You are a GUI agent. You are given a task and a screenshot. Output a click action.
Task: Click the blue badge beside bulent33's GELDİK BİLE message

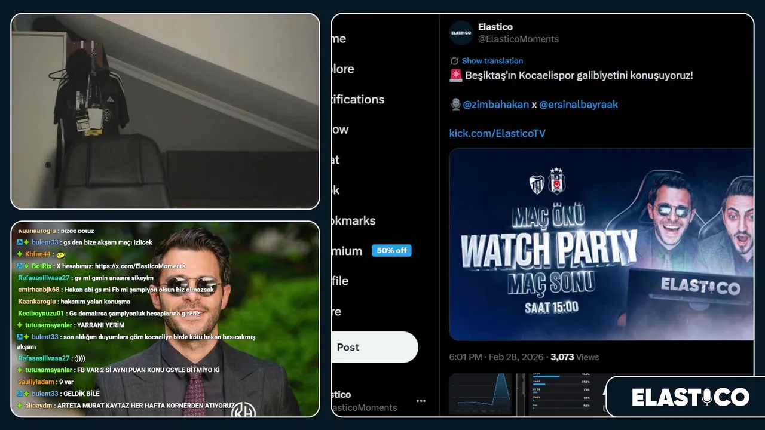(x=20, y=394)
